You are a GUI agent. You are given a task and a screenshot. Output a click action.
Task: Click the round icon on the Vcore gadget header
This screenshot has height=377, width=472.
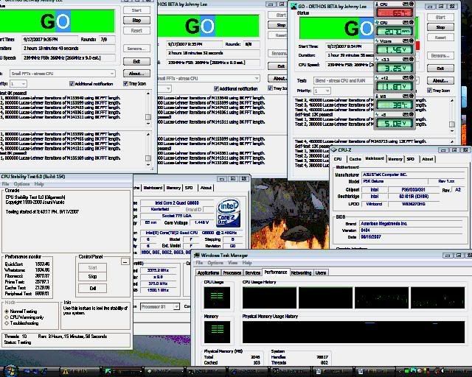(412, 40)
